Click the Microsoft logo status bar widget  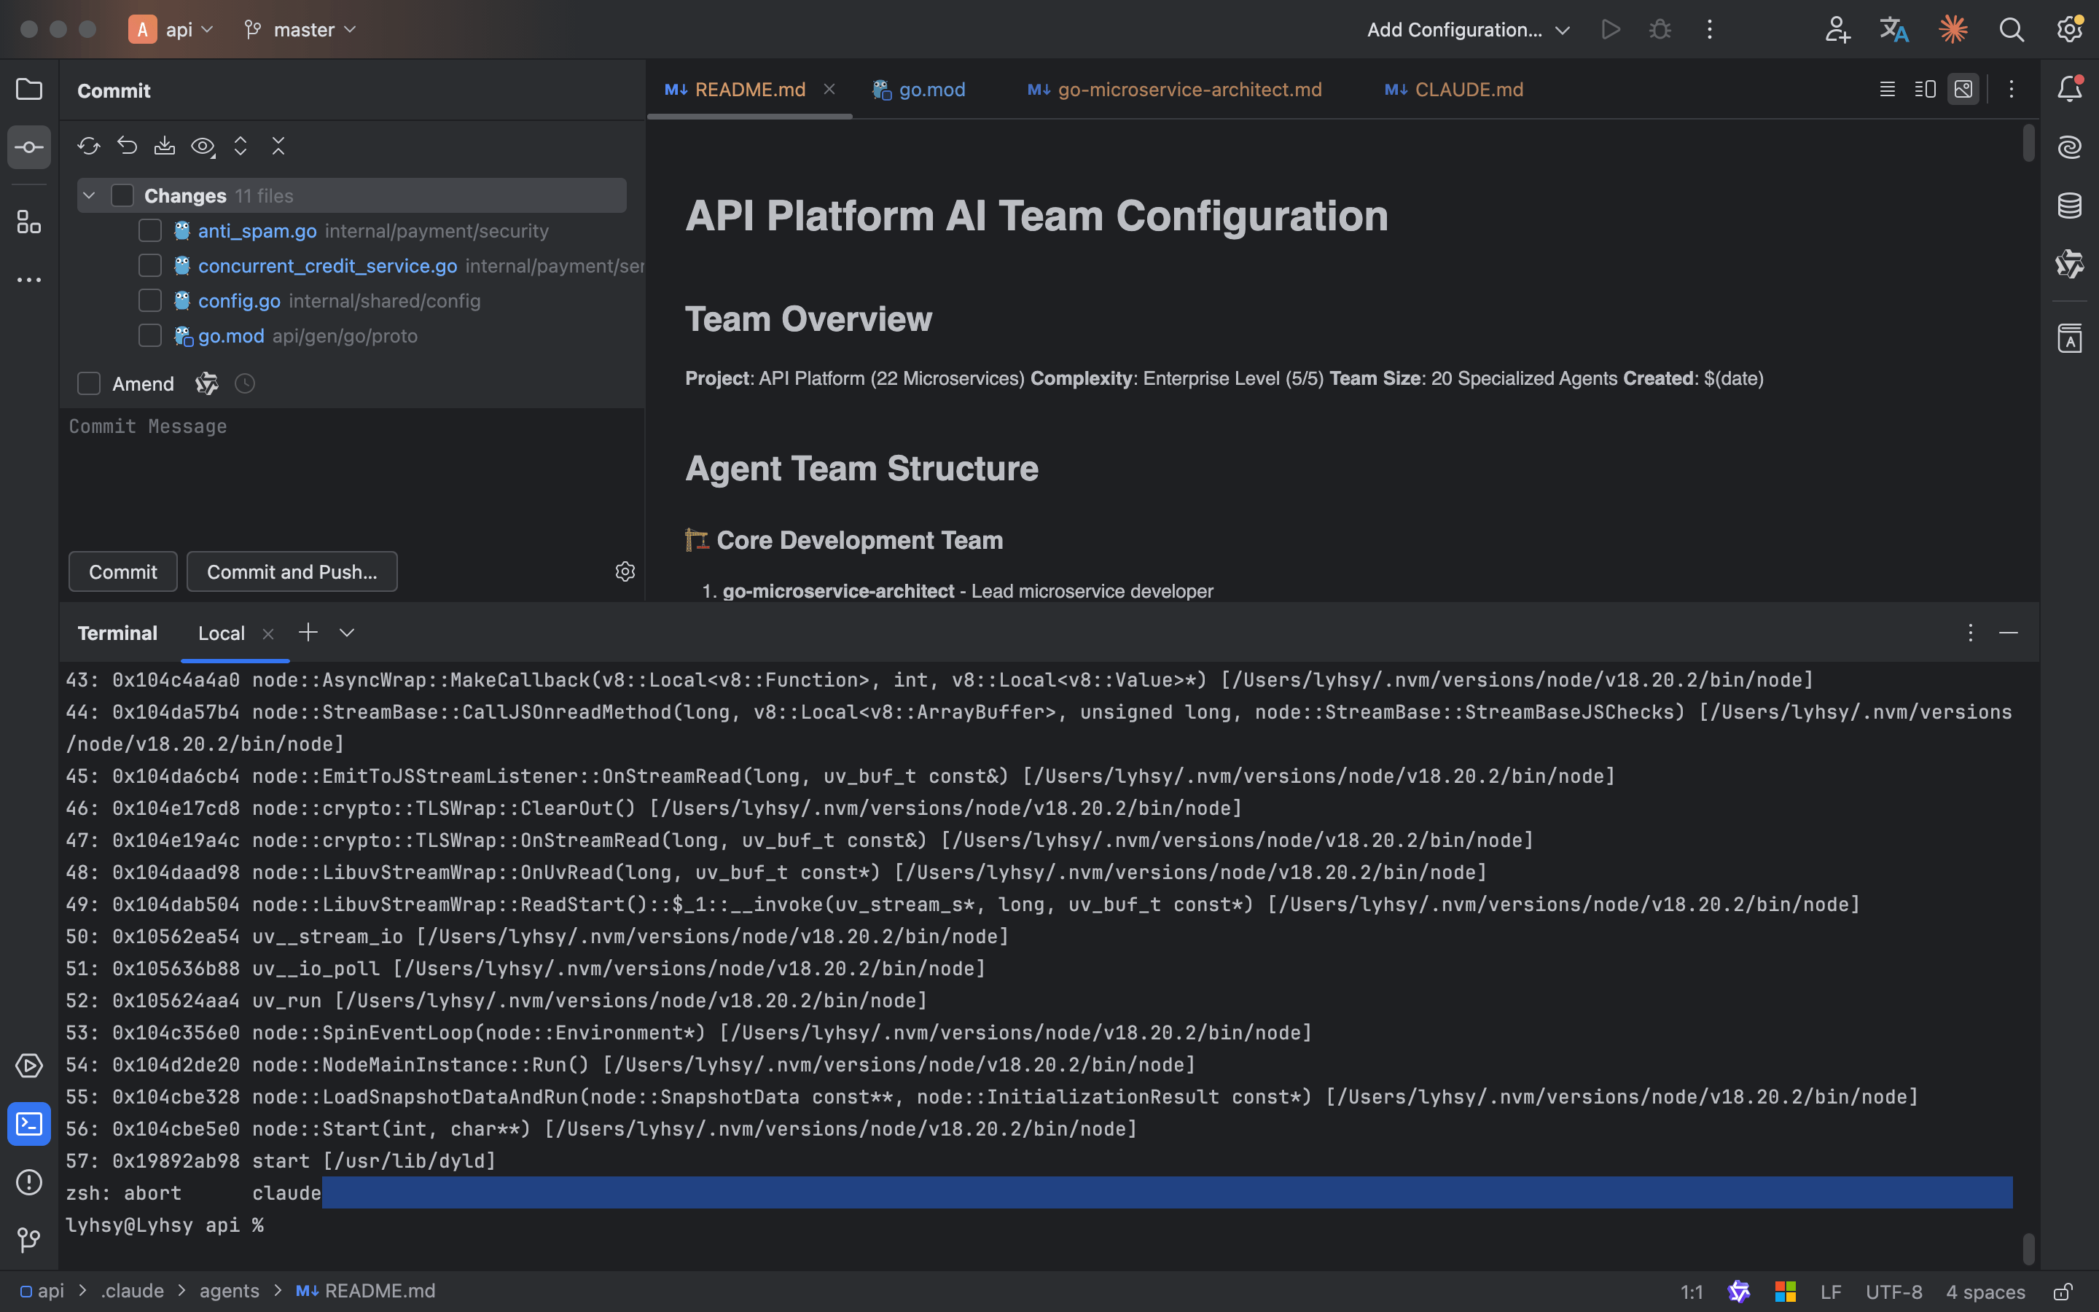(1785, 1291)
